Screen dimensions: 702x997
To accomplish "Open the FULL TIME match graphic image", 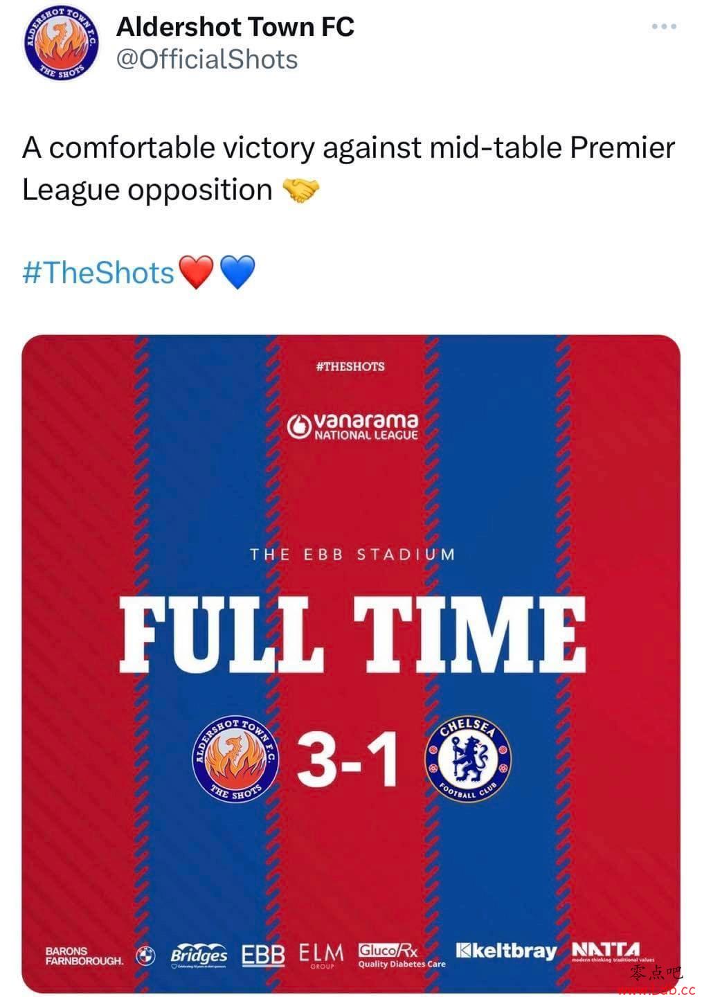I will (x=351, y=665).
